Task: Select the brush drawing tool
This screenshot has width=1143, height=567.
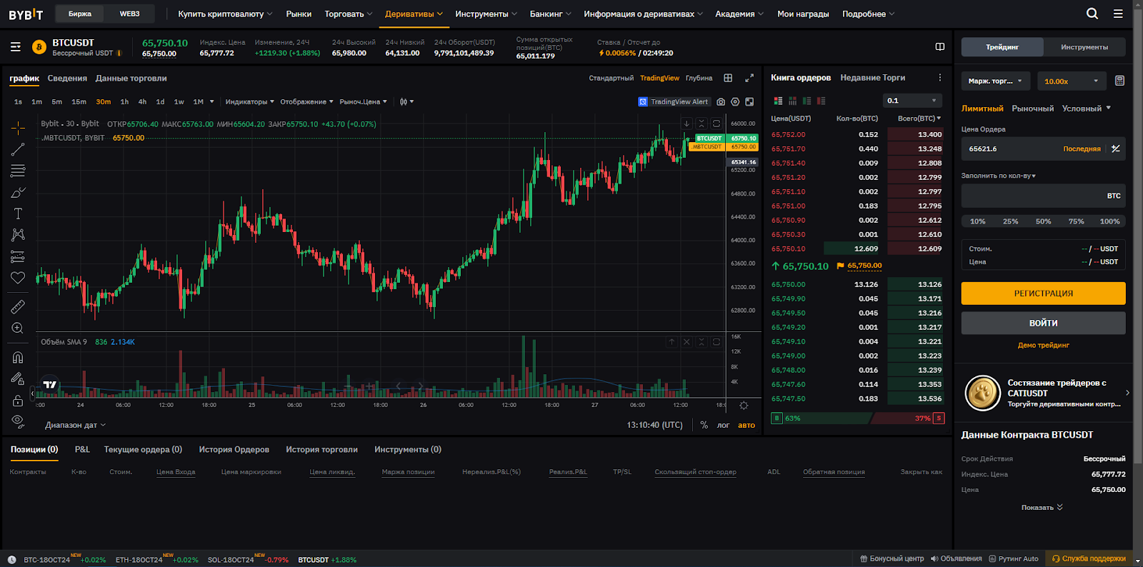Action: coord(18,192)
